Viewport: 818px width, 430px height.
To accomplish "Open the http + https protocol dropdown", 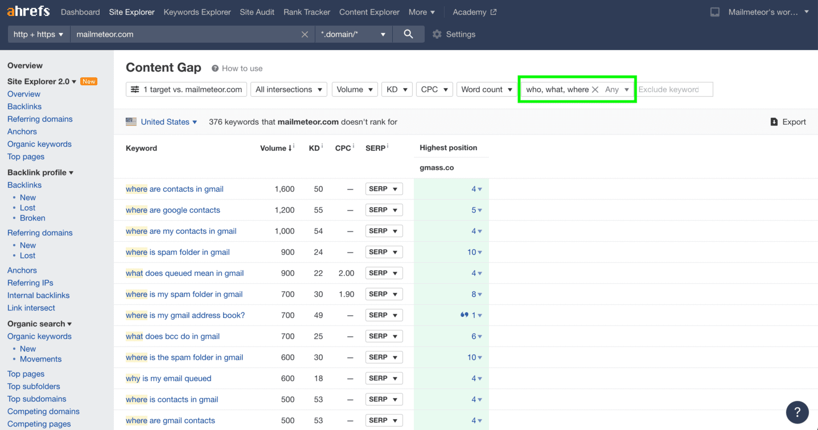I will (38, 34).
